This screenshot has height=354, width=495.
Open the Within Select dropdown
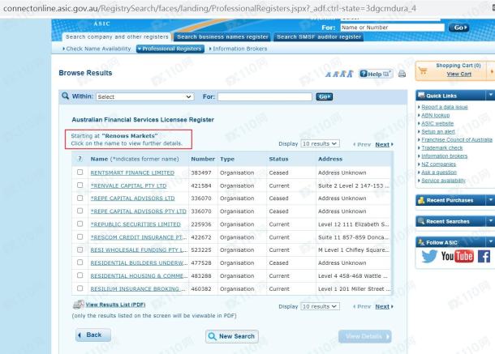145,96
